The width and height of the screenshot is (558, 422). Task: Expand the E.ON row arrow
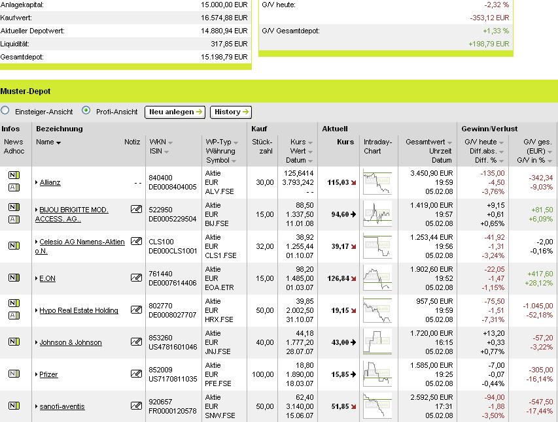(x=36, y=278)
